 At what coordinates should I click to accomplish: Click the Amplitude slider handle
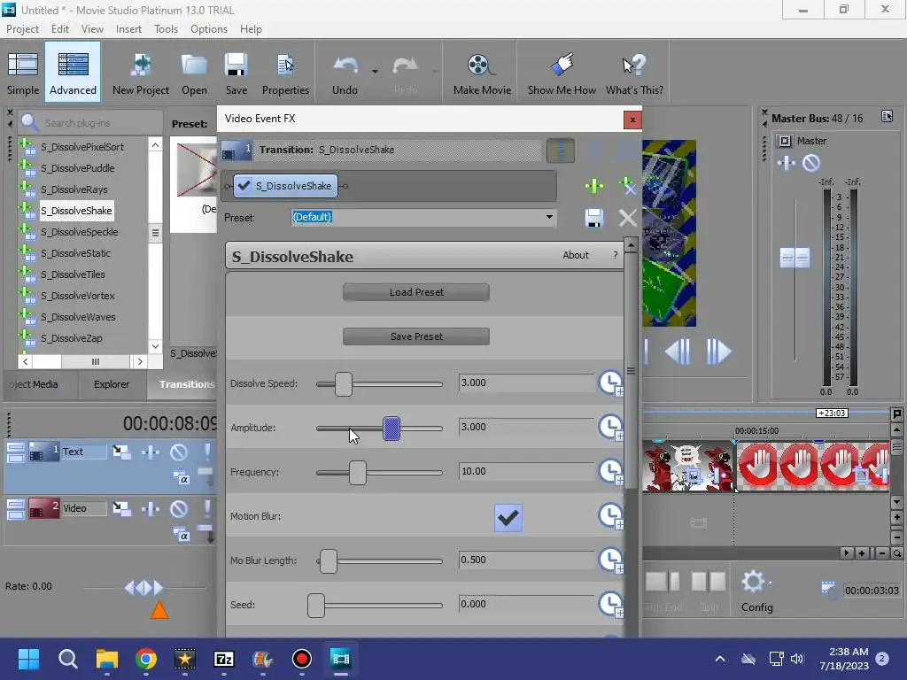pos(391,429)
